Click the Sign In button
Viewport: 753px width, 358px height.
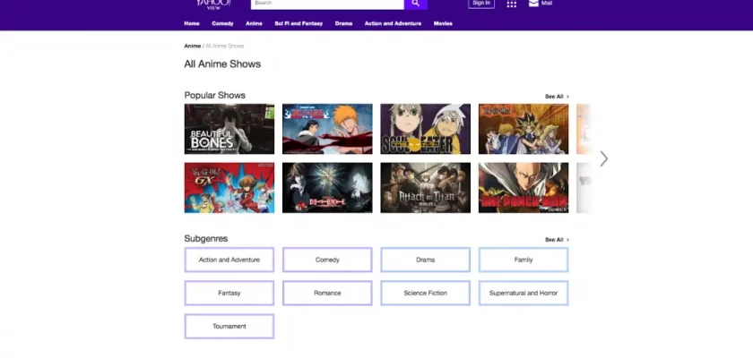[481, 4]
